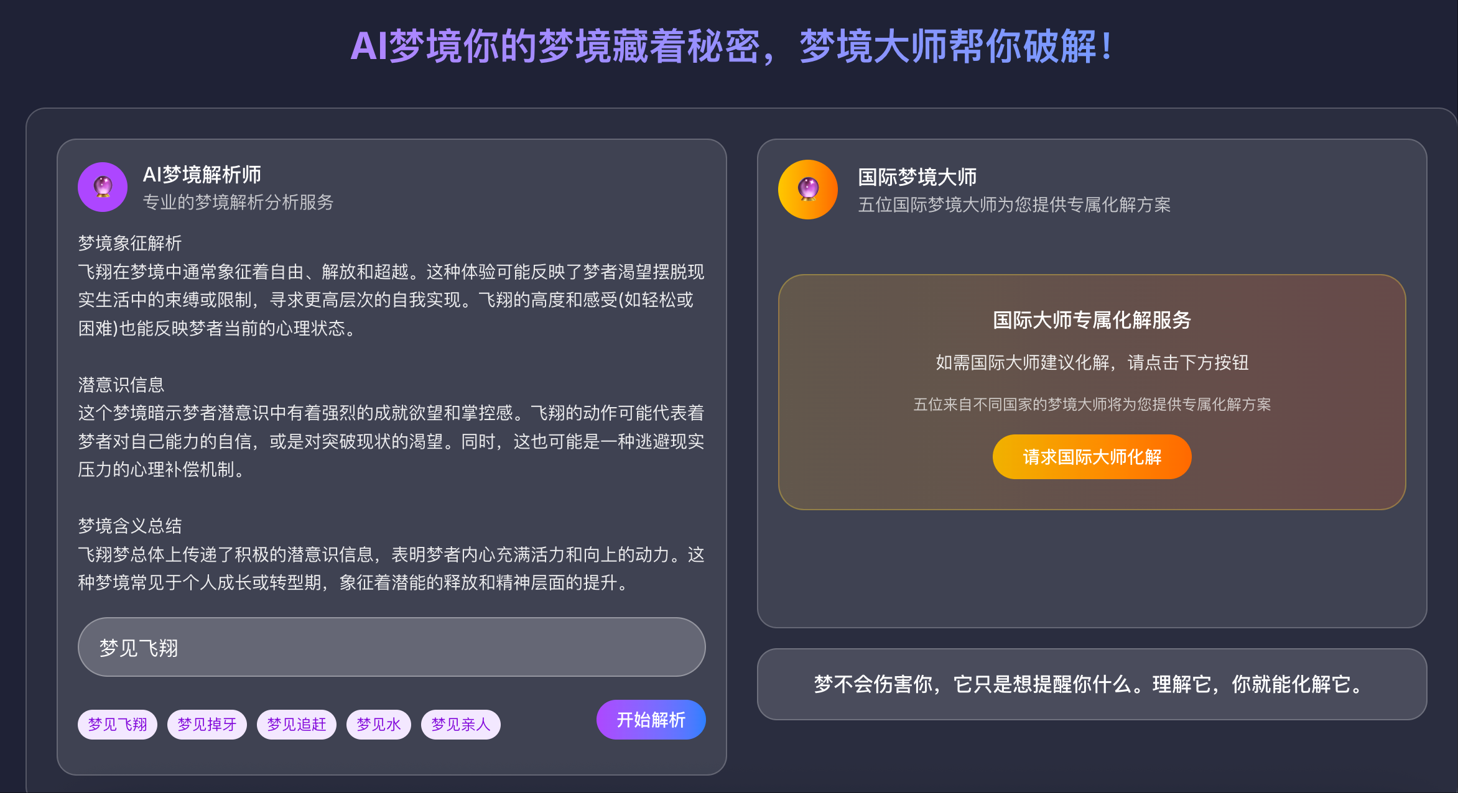Select the 梦见水 quick tag

pos(378,723)
